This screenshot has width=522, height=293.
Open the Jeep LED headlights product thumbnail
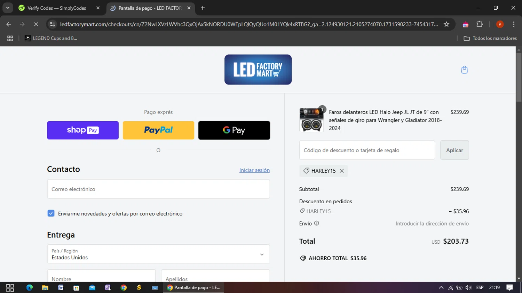pyautogui.click(x=311, y=120)
